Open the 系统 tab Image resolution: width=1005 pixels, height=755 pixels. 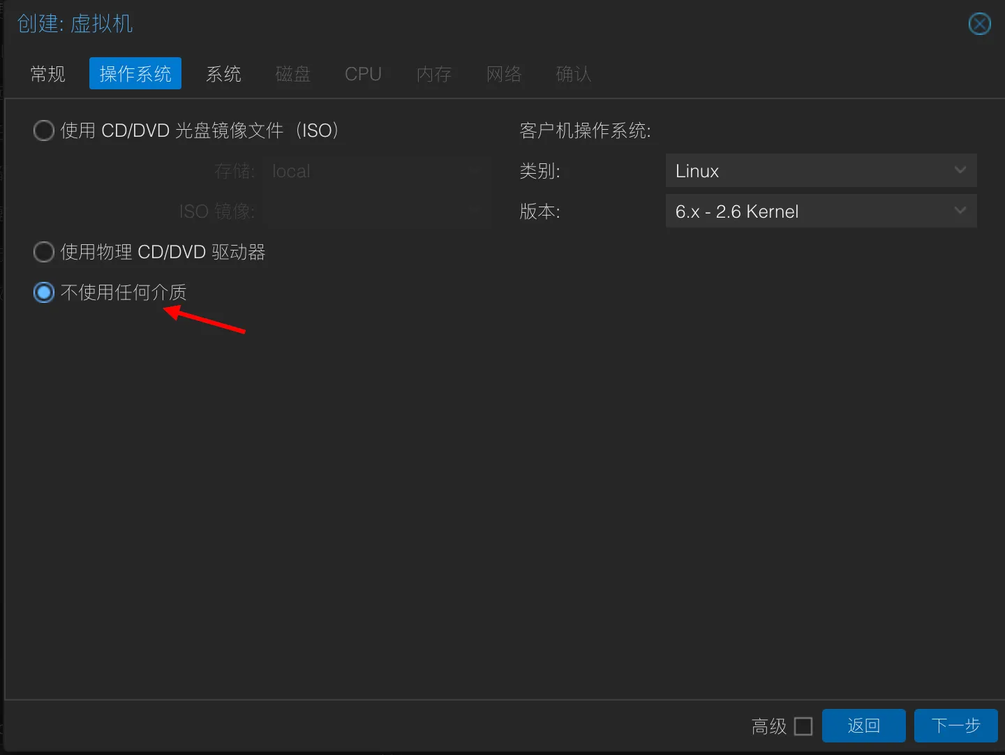point(223,74)
